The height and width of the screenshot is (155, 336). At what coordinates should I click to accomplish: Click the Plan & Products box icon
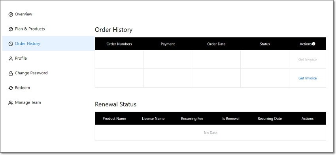[11, 29]
